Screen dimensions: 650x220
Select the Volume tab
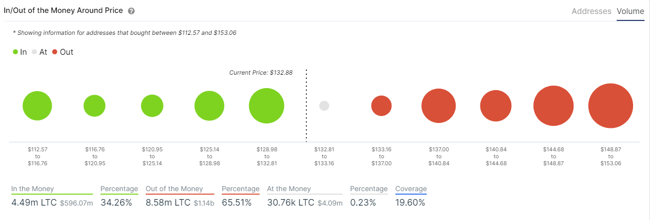[630, 11]
